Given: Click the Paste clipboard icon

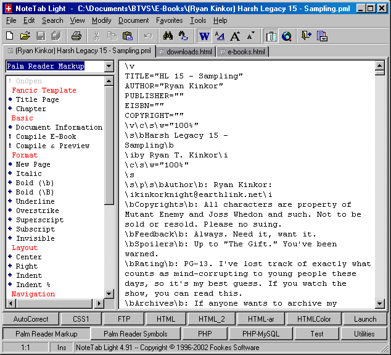Looking at the screenshot, I should point(128,36).
